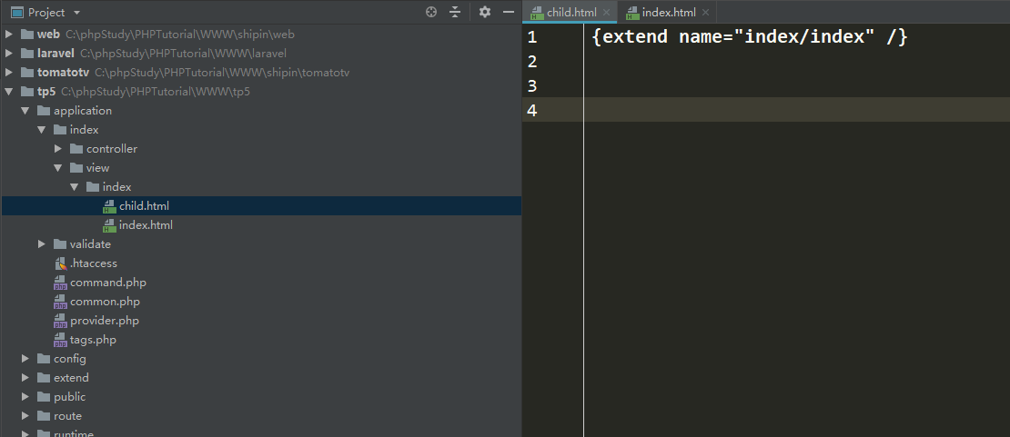Click the route folder icon
This screenshot has width=1010, height=437.
(44, 416)
